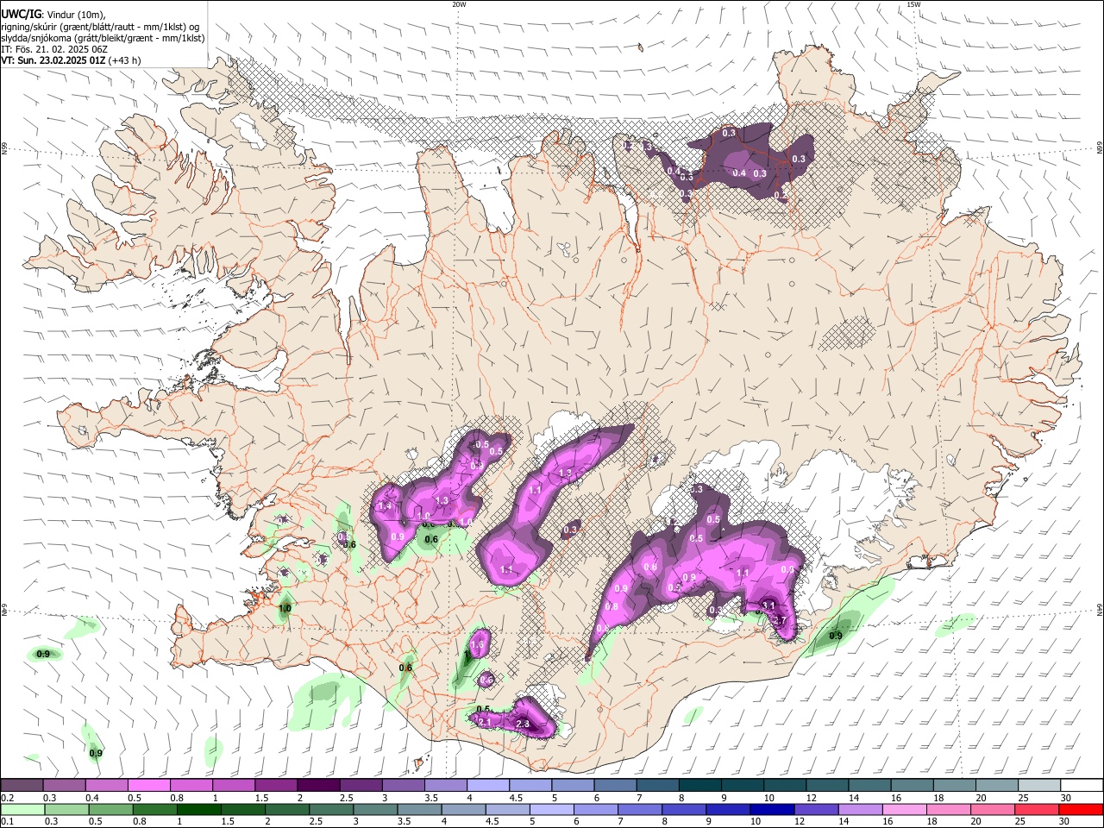Click the '15W' longitude label
Image resolution: width=1104 pixels, height=828 pixels.
pos(913,4)
